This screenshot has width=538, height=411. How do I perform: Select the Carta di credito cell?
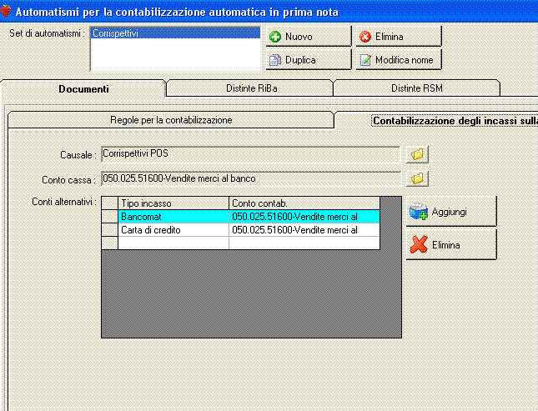tap(173, 230)
